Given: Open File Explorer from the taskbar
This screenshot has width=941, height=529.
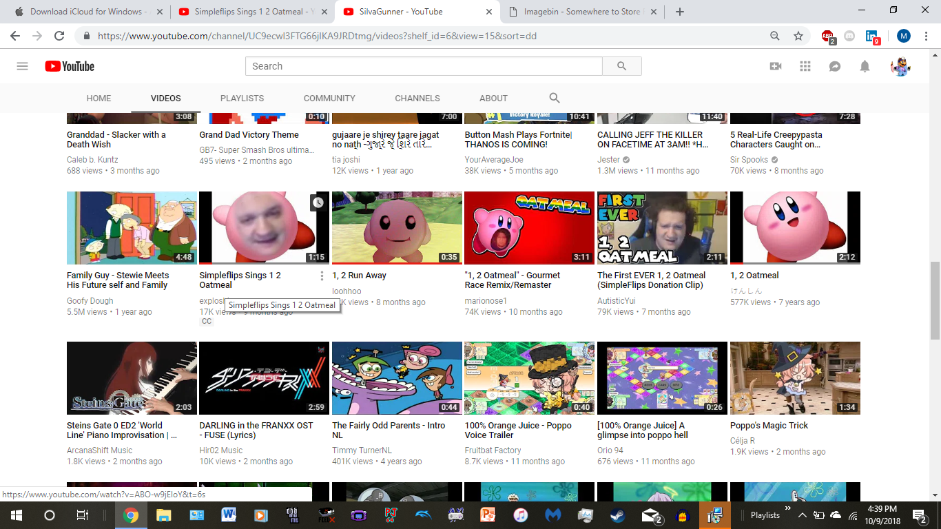Looking at the screenshot, I should tap(163, 515).
